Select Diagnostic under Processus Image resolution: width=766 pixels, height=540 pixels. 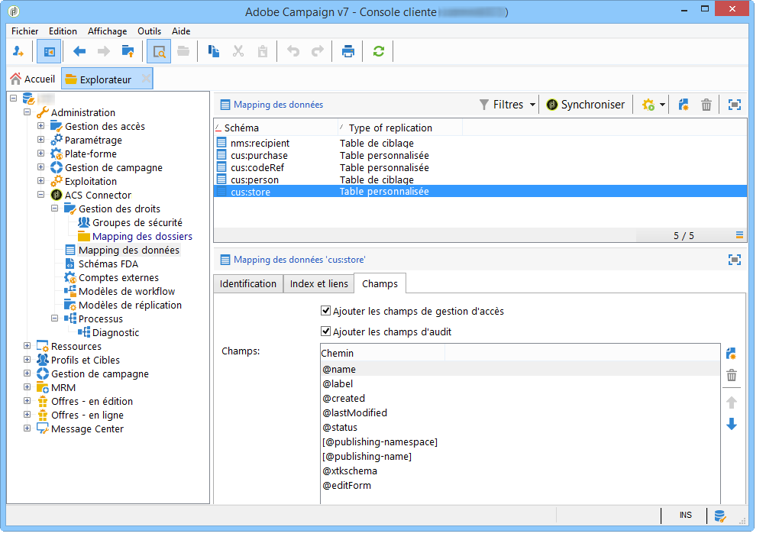pyautogui.click(x=116, y=333)
